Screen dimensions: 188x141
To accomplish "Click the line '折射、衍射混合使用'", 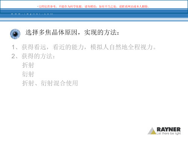I will (x=50, y=83).
